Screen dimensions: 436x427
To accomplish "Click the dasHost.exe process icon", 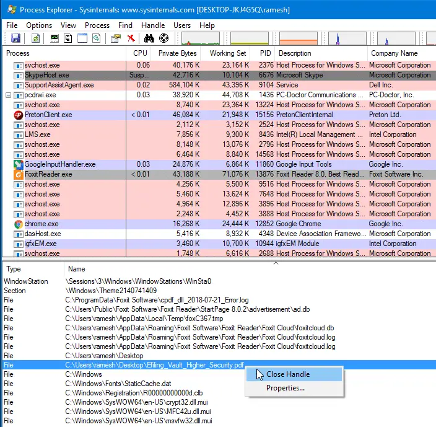I will [x=19, y=234].
